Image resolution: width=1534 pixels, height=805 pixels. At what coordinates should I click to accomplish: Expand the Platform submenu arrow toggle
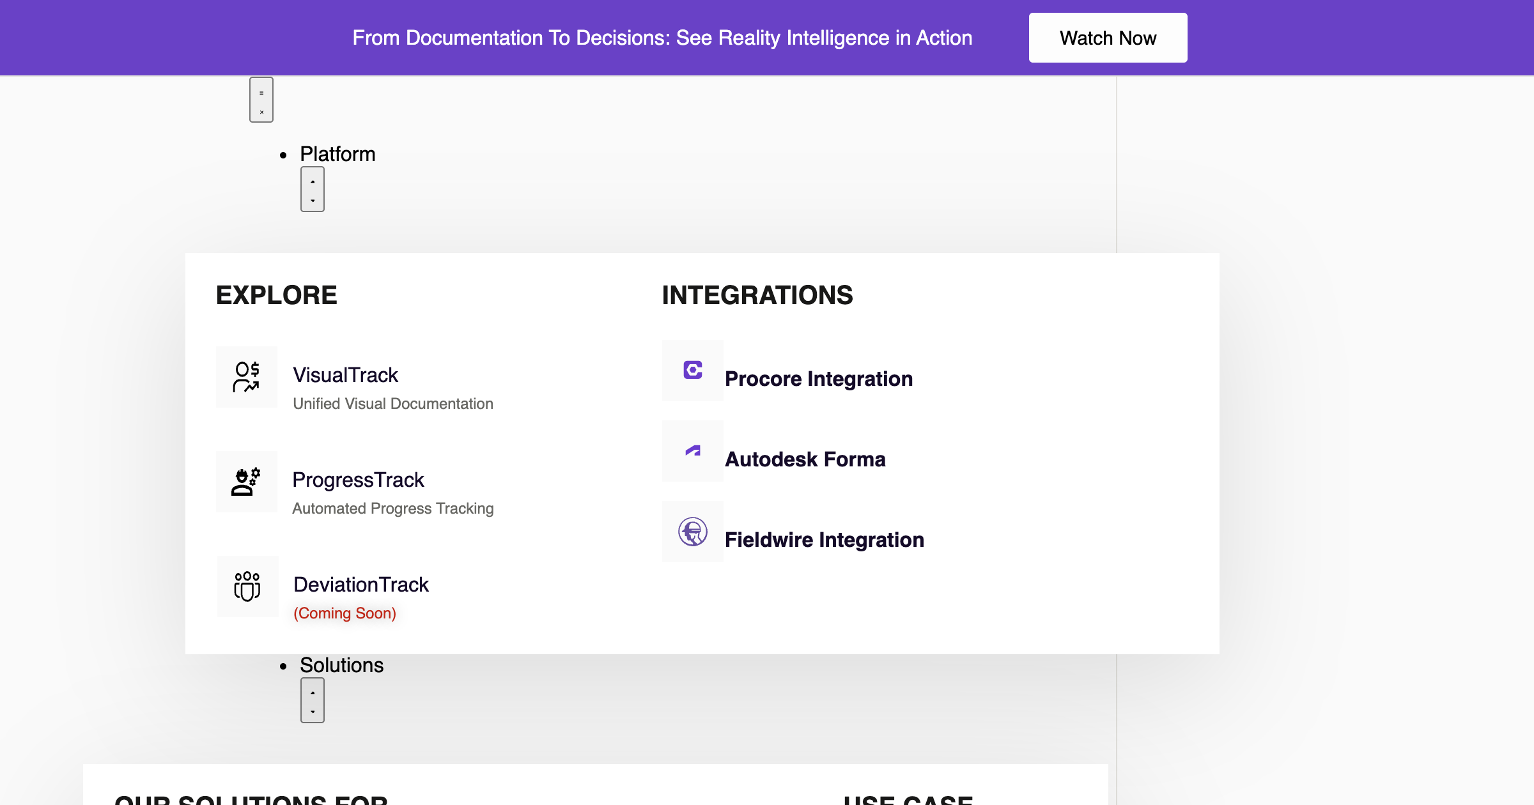(x=313, y=189)
